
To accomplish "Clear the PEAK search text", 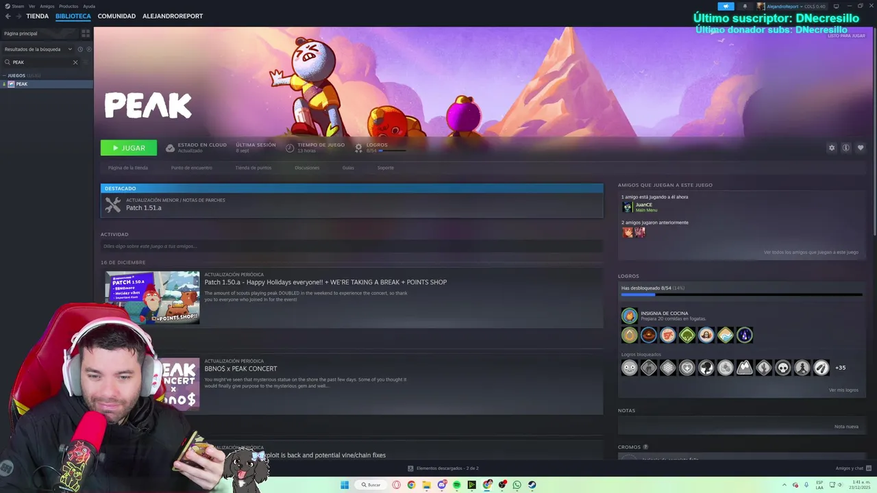I will coord(75,62).
